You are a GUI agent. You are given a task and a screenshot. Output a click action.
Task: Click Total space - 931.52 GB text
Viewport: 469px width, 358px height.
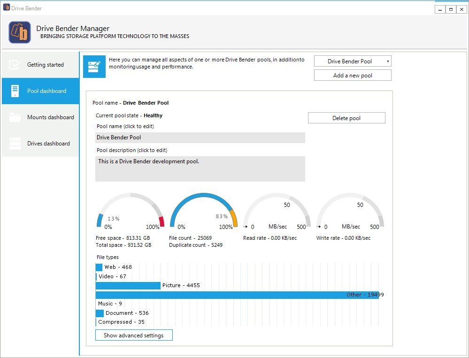pyautogui.click(x=123, y=245)
